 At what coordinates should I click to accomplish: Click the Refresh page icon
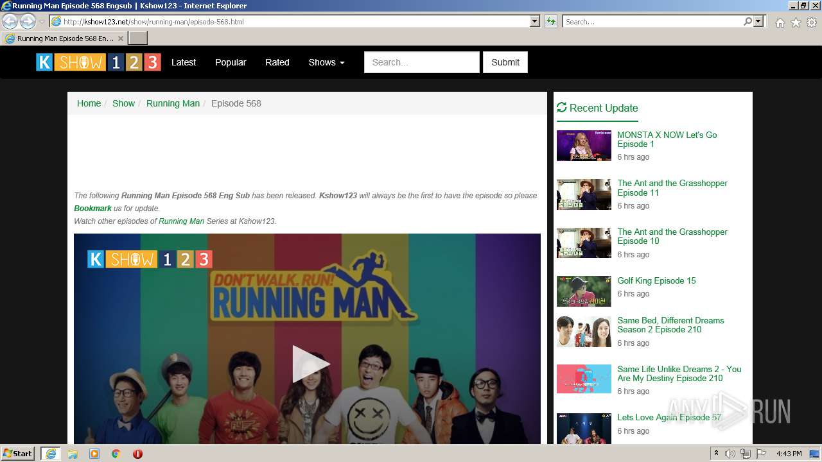tap(550, 21)
